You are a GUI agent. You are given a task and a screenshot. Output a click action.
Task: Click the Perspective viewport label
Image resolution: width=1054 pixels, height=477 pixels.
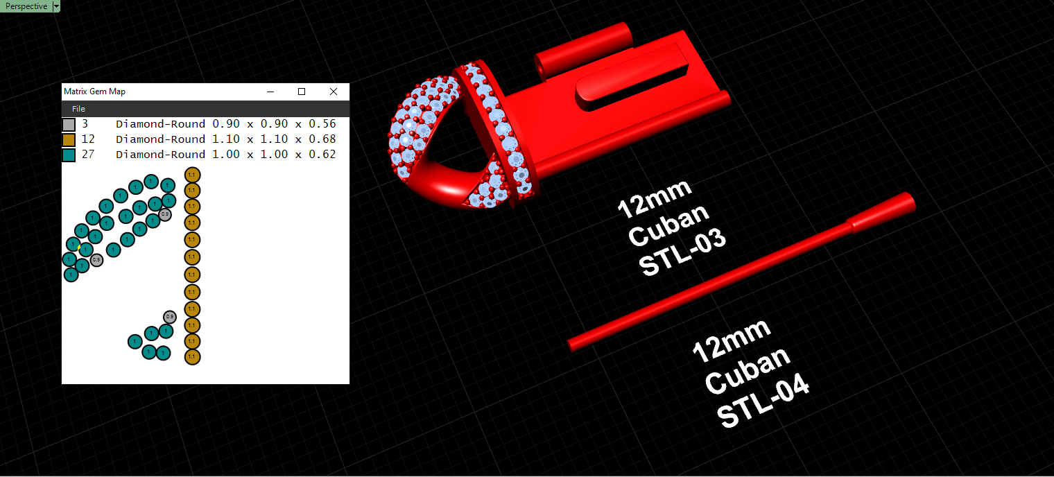[26, 6]
